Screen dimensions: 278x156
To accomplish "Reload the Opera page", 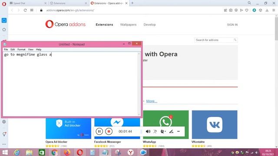I will (x=25, y=10).
